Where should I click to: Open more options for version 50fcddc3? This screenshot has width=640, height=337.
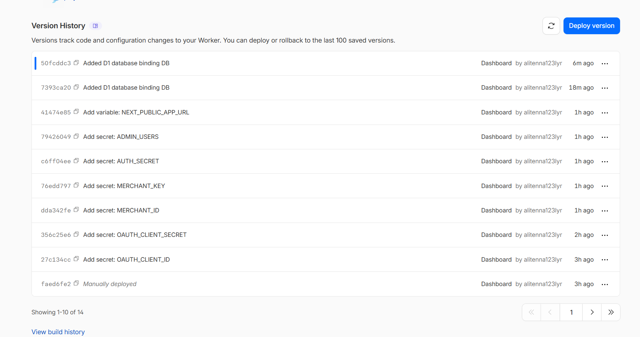click(605, 63)
